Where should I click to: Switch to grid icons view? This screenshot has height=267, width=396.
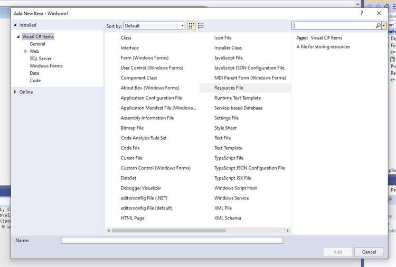click(192, 26)
